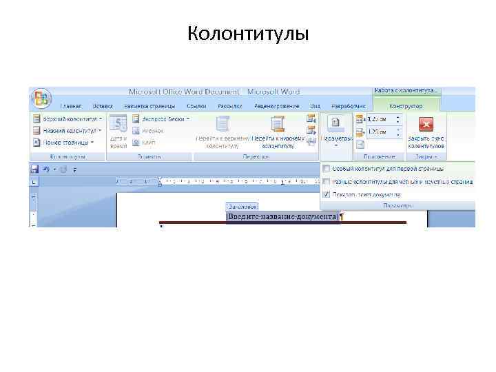Open the Разработчик ribbon tab

349,106
